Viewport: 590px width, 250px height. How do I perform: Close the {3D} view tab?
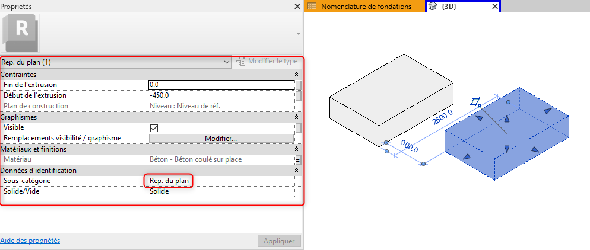tap(495, 7)
